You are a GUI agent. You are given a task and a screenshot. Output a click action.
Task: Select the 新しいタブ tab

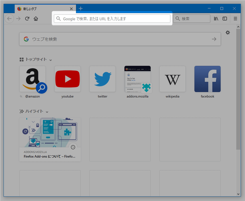tap(45, 9)
